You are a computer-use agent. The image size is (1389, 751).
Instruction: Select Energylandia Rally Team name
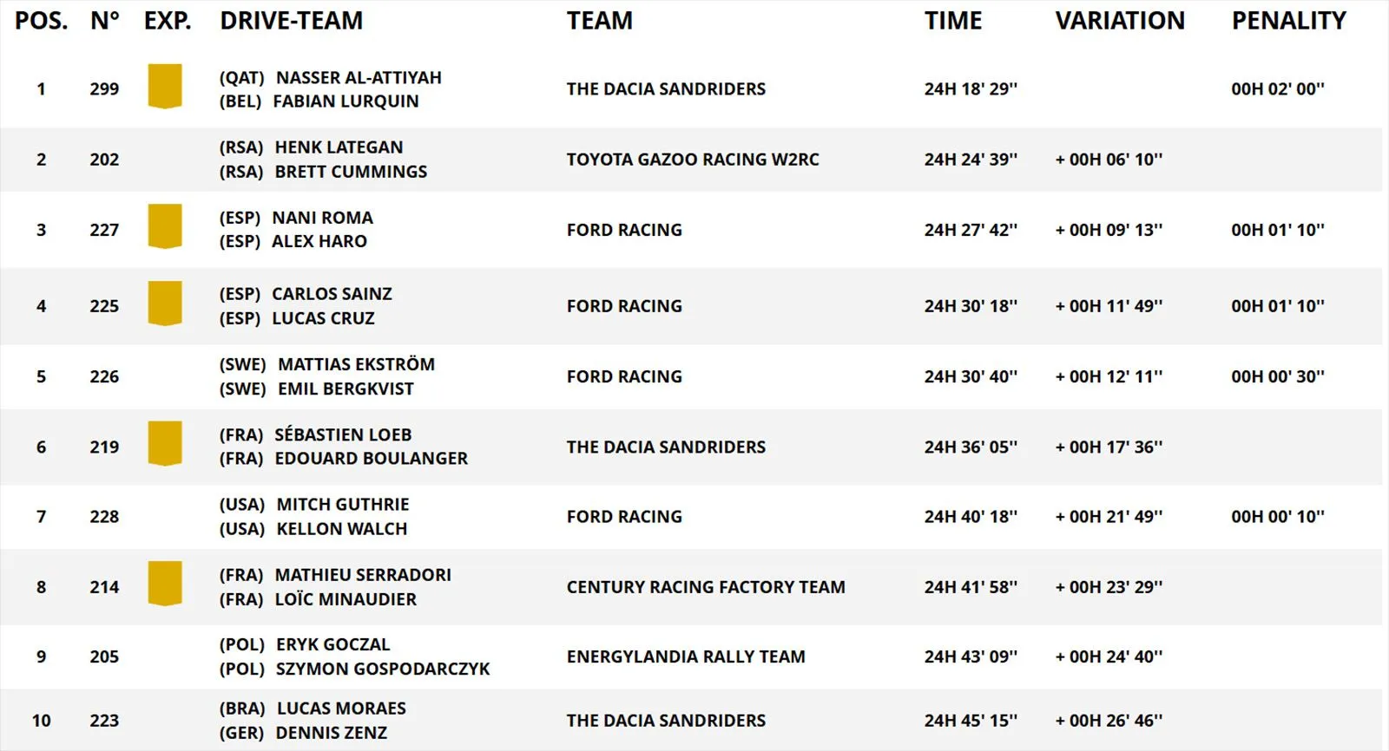point(685,657)
